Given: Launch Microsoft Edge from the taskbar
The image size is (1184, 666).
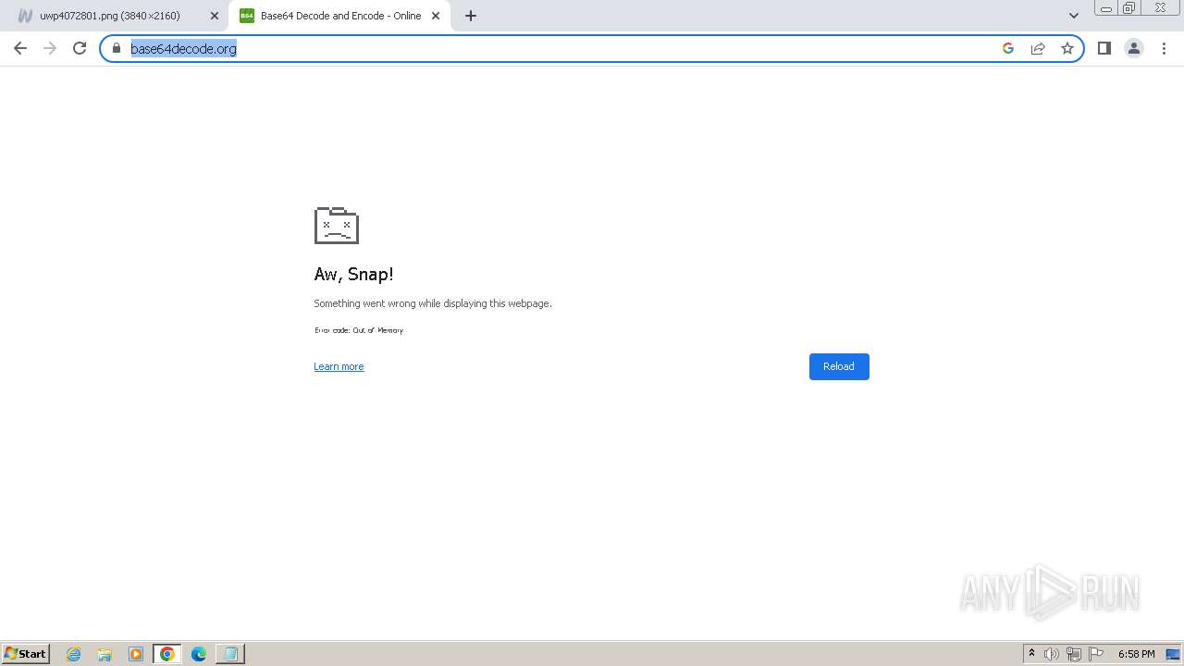Looking at the screenshot, I should pos(199,654).
